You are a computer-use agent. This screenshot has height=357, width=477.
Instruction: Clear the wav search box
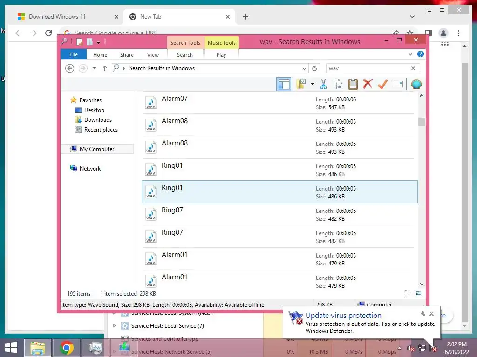click(413, 68)
